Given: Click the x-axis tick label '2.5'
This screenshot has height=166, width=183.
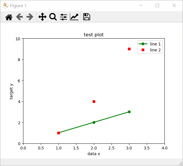Looking at the screenshot, I should tap(111, 148).
